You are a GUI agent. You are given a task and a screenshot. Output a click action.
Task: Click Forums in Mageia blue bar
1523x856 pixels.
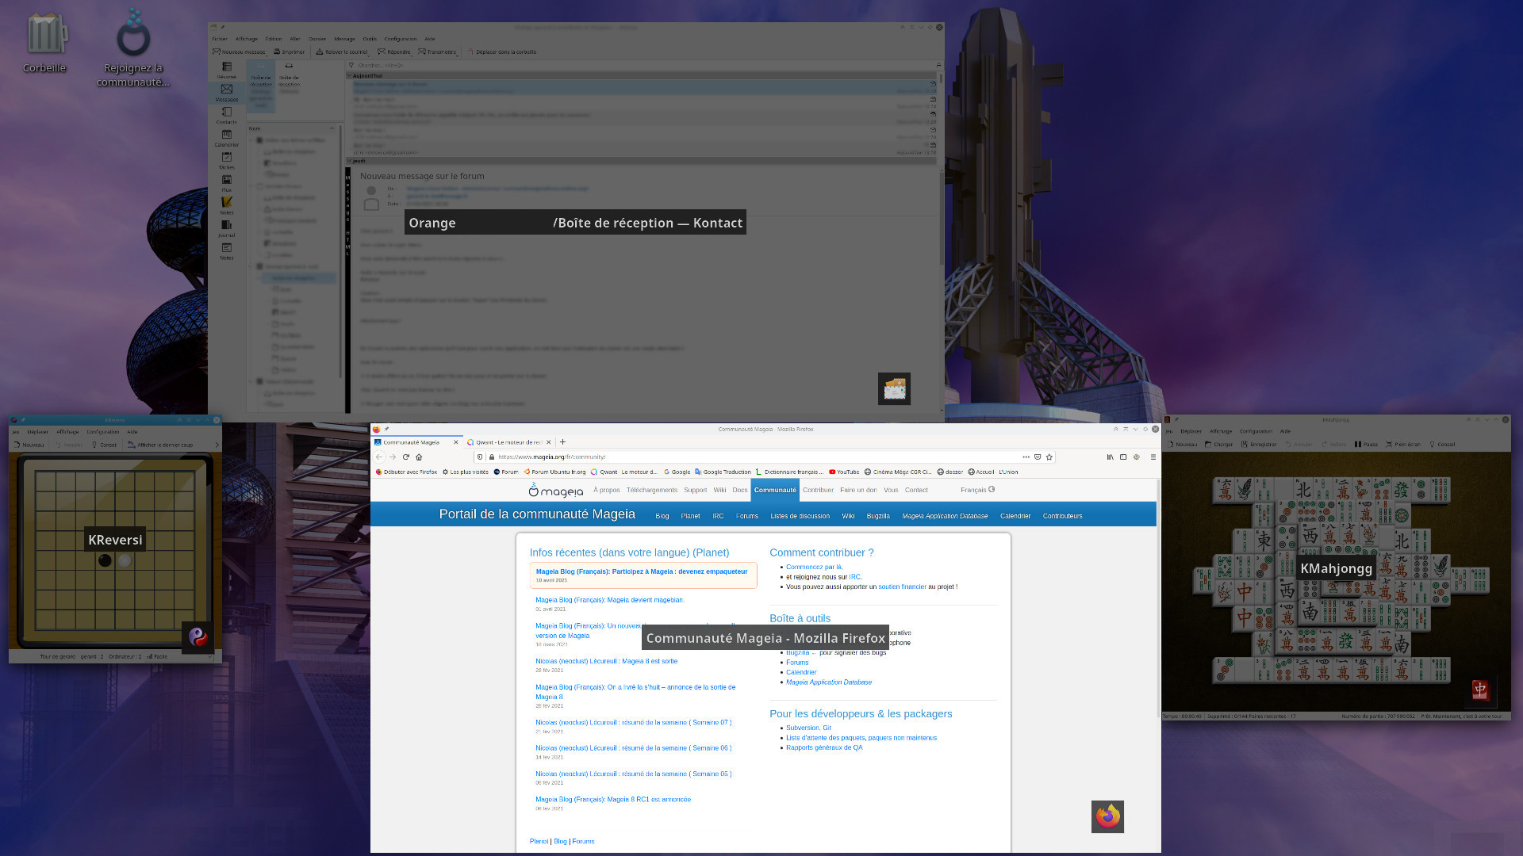tap(747, 517)
